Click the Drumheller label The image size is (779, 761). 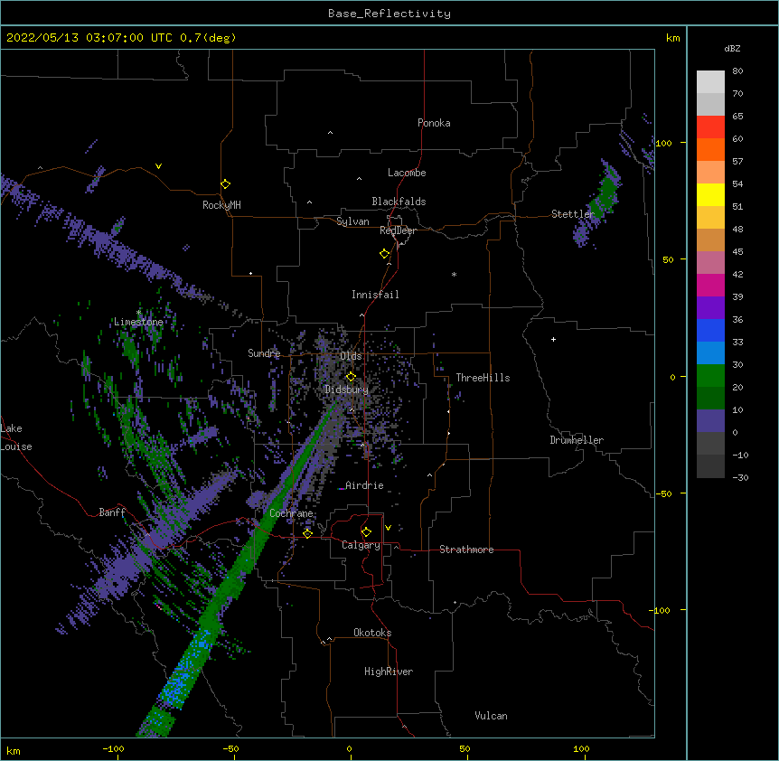[577, 440]
